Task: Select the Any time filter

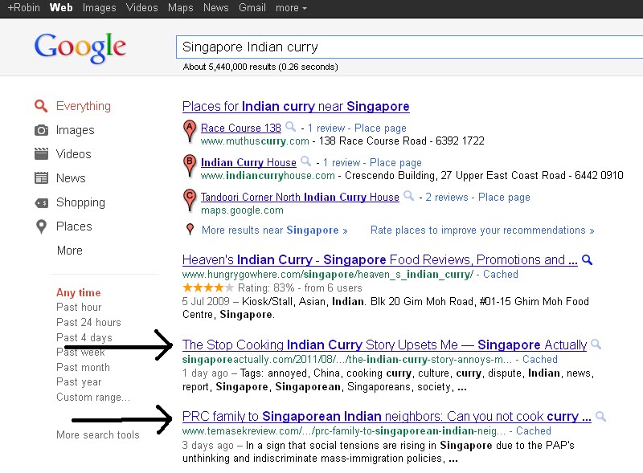Action: tap(78, 292)
